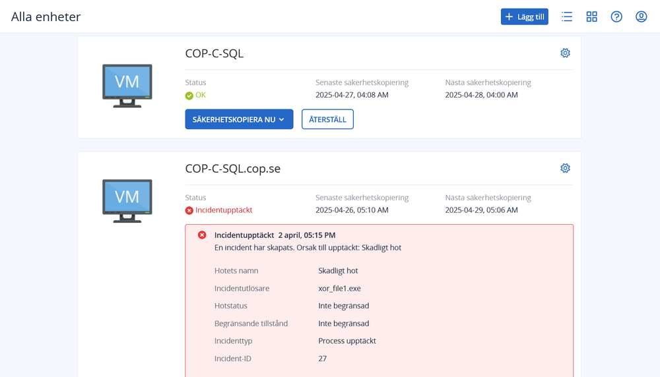Click the Begränsande tillstånd label
Image resolution: width=660 pixels, height=377 pixels.
(x=251, y=324)
